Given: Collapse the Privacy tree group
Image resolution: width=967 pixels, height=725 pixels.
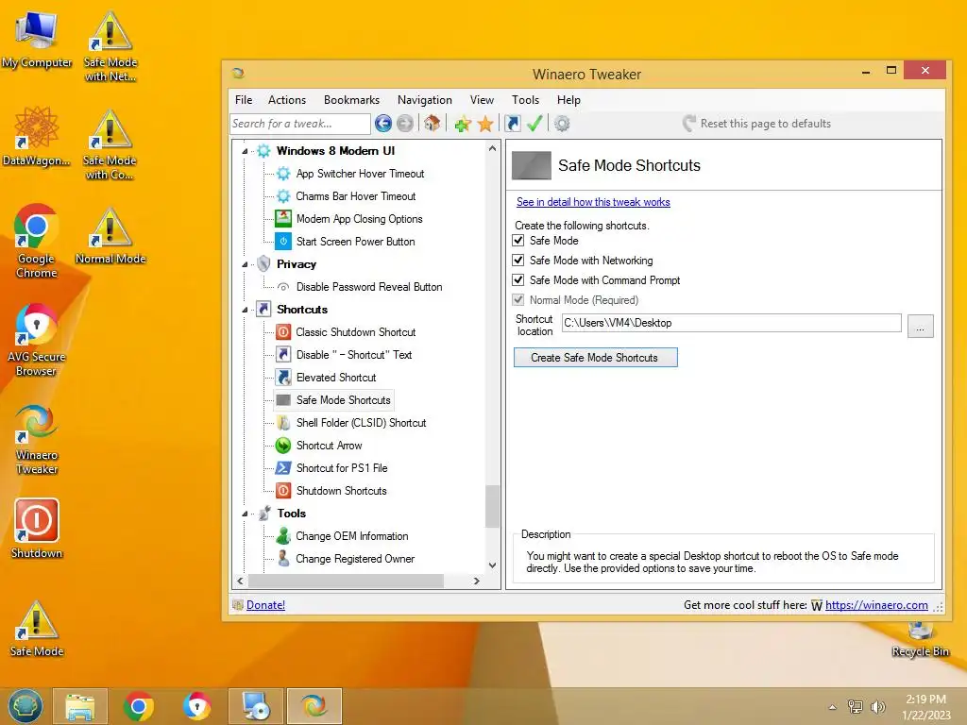Looking at the screenshot, I should point(245,264).
